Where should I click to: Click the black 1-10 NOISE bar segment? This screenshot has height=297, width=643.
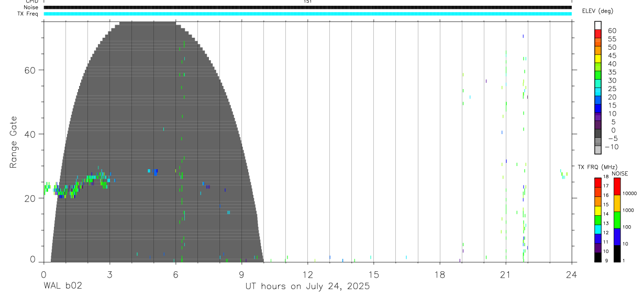(x=617, y=254)
